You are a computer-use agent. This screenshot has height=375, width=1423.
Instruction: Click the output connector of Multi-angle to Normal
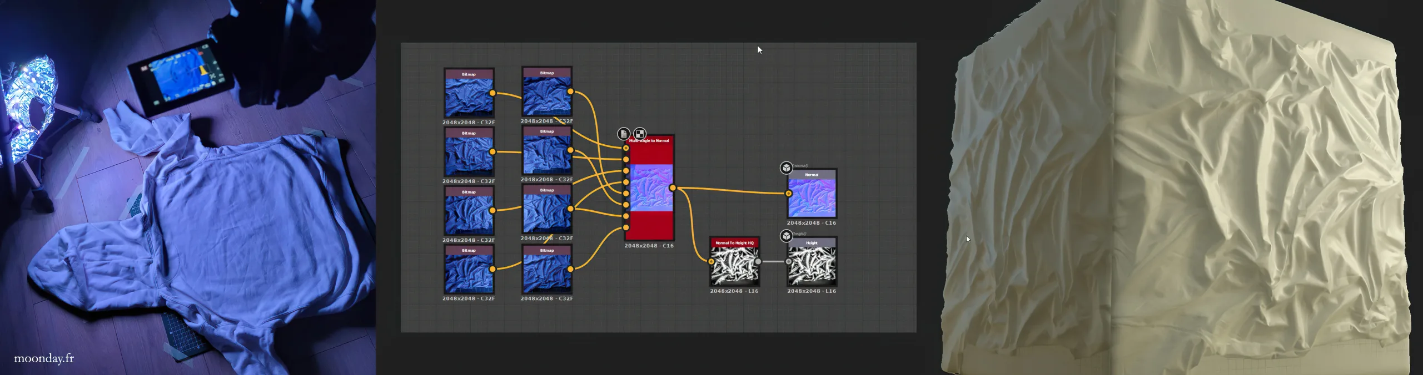(673, 188)
